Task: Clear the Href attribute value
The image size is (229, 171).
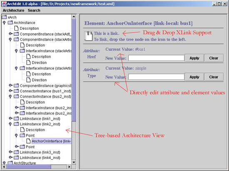Action: (214, 58)
